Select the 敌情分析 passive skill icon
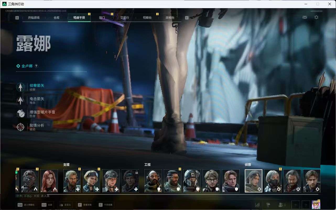Viewport: 336px width, 210px height. tap(20, 127)
